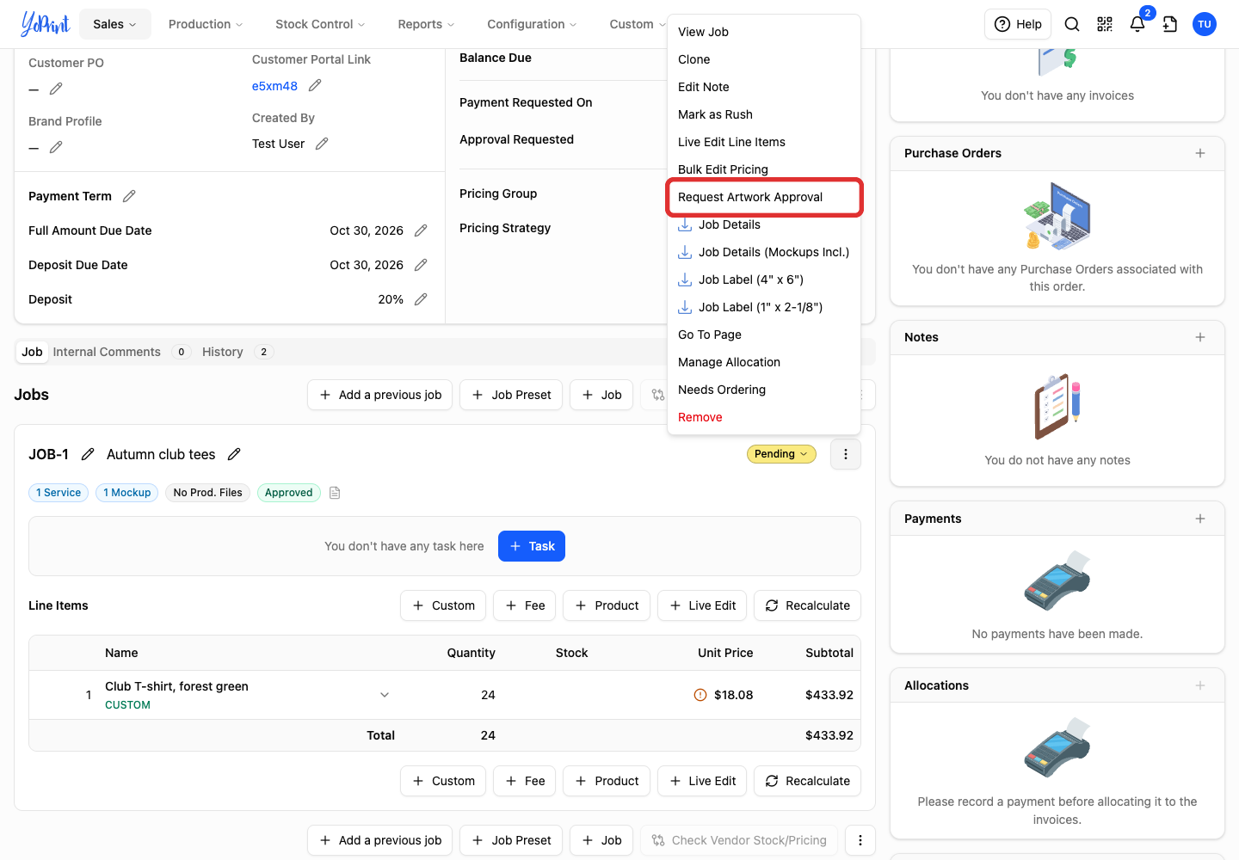The height and width of the screenshot is (860, 1239).
Task: Edit the Brand Profile pencil icon
Action: pyautogui.click(x=56, y=147)
